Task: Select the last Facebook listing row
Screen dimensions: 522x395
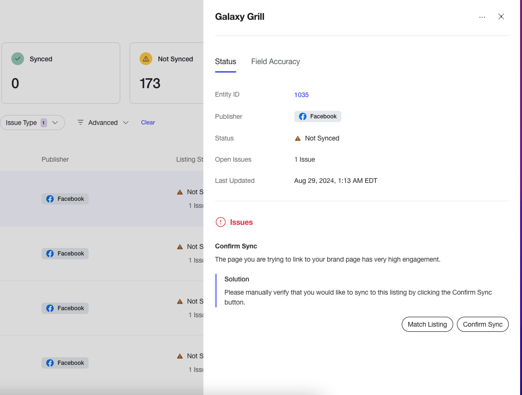Action: 101,363
